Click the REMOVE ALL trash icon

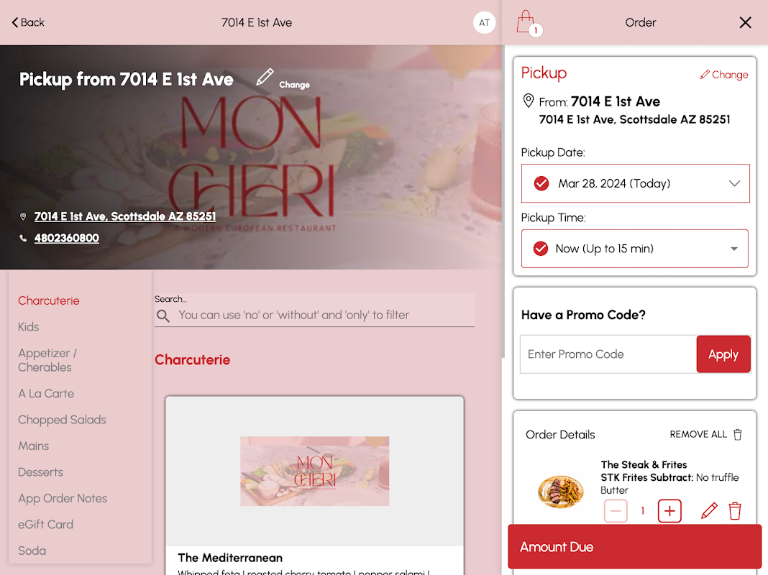[738, 435]
